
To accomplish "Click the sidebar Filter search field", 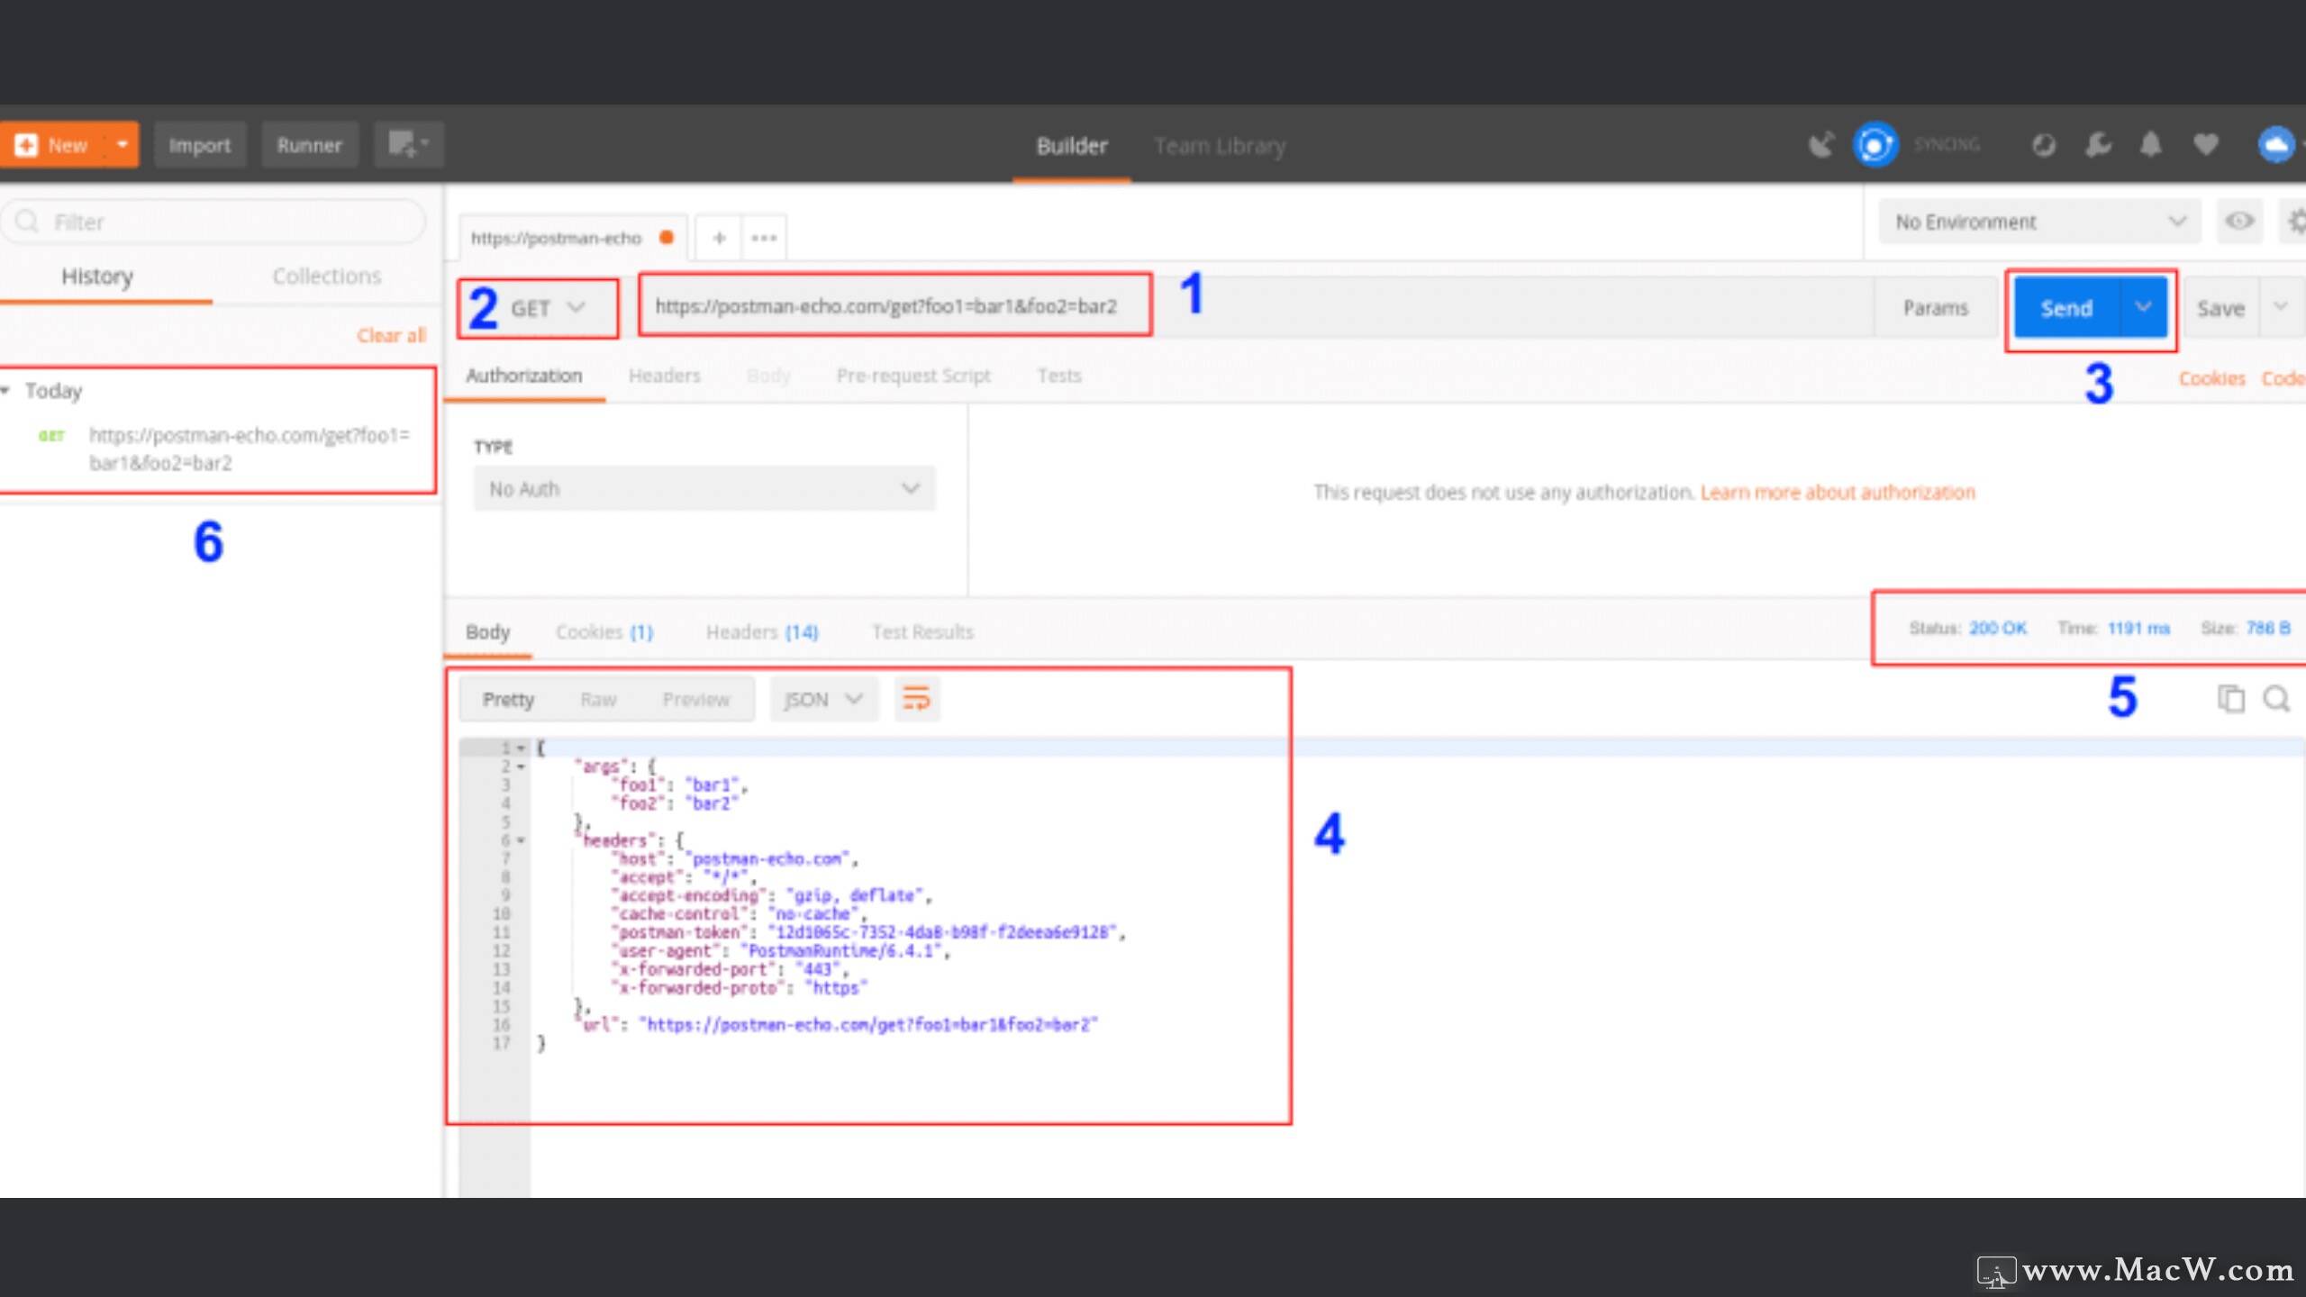I will coord(214,222).
